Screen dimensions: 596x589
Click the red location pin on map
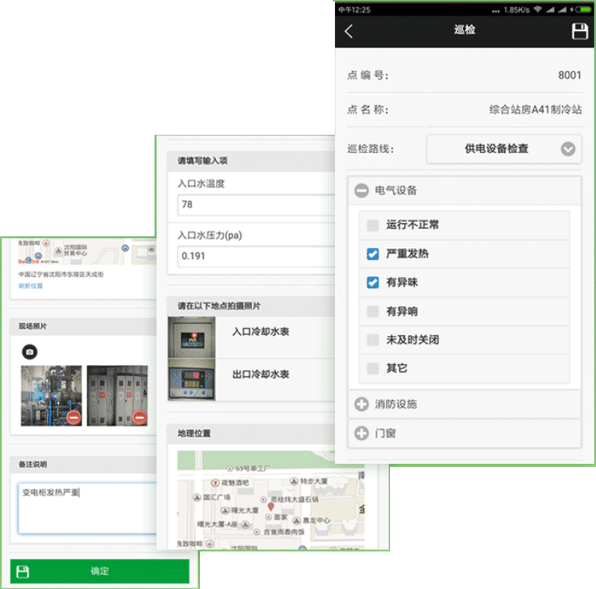(x=271, y=507)
